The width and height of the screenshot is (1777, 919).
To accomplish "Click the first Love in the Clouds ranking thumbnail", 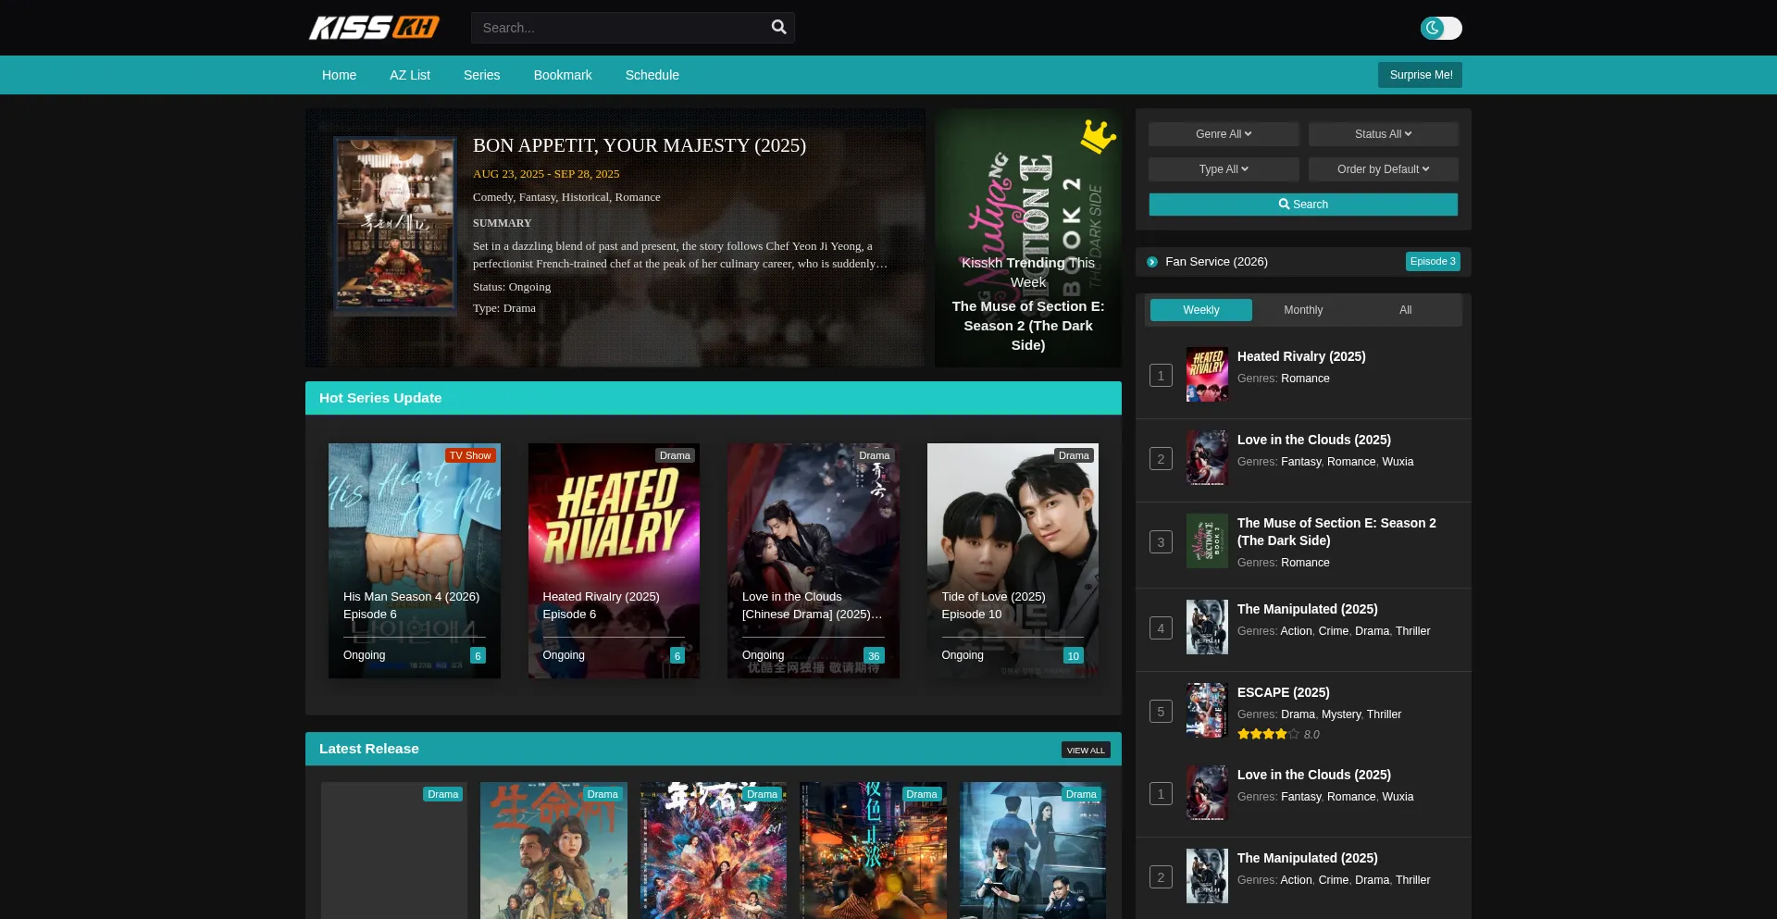I will [1207, 458].
